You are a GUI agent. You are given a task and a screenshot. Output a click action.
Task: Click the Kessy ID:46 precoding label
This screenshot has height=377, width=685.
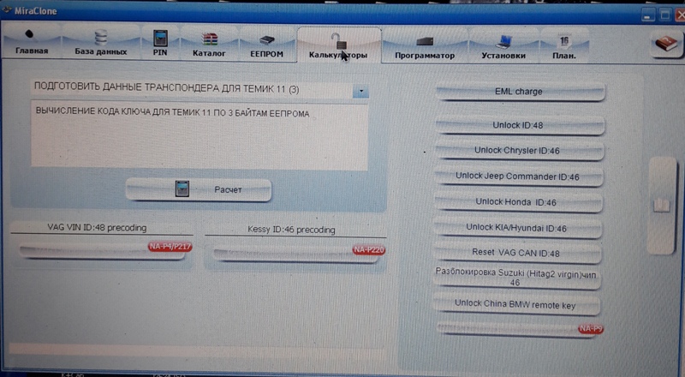(291, 230)
